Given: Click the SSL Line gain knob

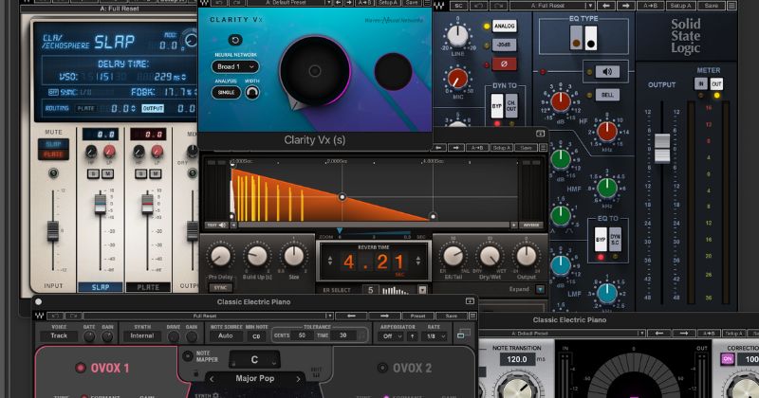Looking at the screenshot, I should click(x=457, y=36).
